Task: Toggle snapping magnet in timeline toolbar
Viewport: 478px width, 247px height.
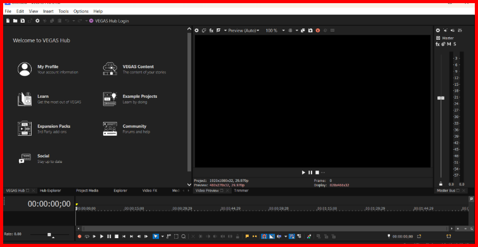Action: click(264, 236)
